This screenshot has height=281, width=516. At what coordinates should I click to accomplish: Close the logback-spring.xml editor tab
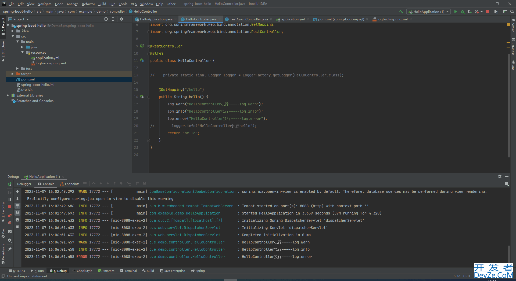pos(411,19)
